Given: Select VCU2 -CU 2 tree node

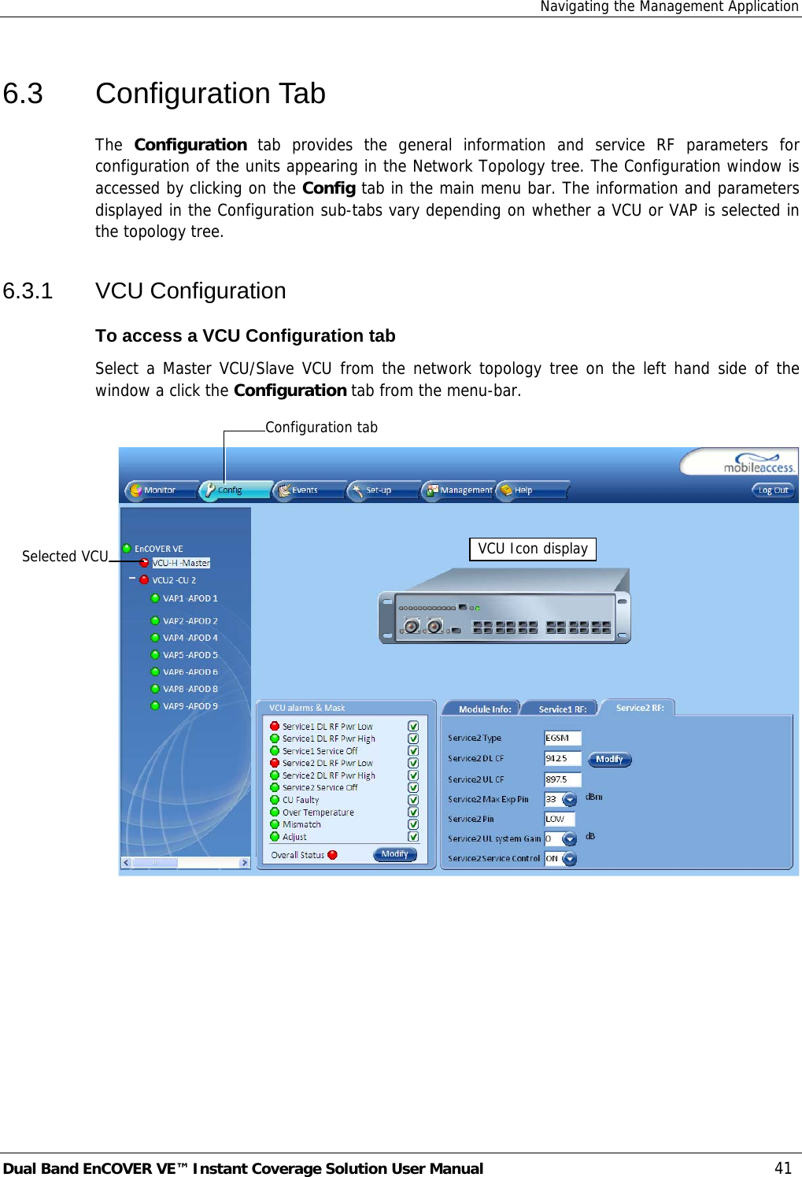Looking at the screenshot, I should point(174,580).
